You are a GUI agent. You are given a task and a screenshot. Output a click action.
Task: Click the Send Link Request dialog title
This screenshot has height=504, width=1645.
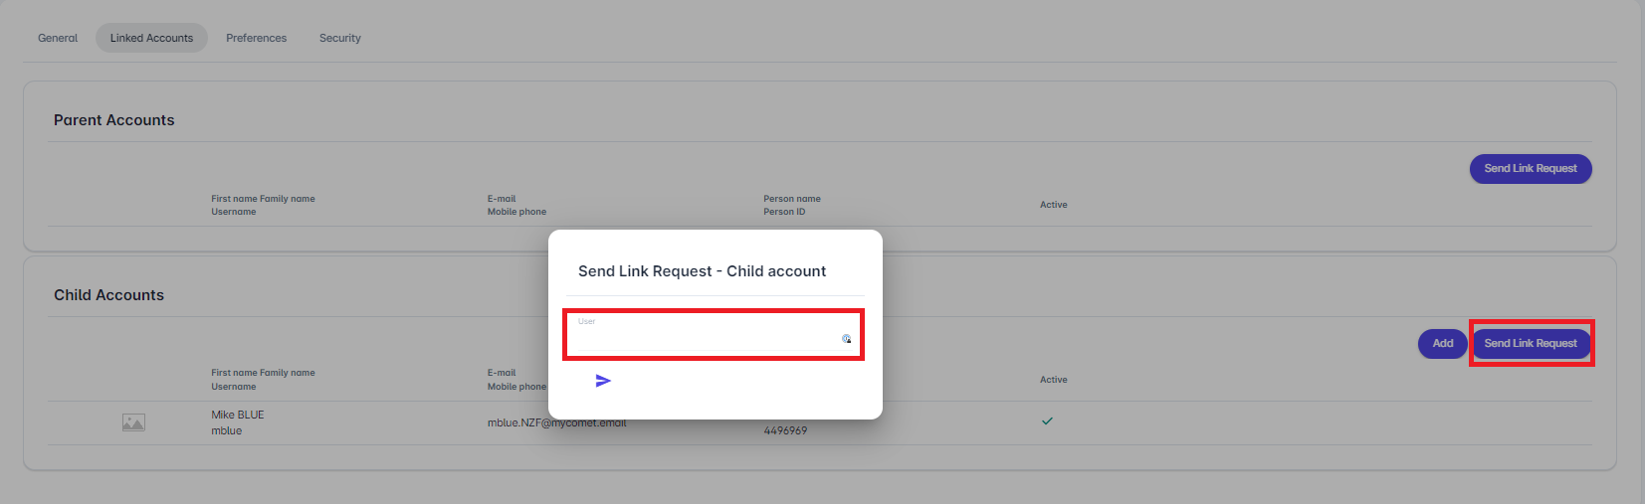(x=702, y=271)
